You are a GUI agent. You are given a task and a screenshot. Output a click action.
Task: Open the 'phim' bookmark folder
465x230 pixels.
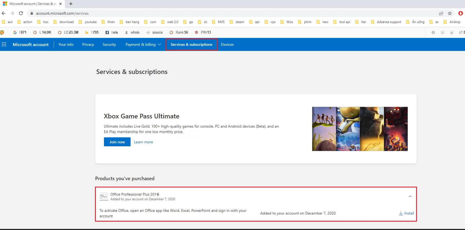point(305,22)
